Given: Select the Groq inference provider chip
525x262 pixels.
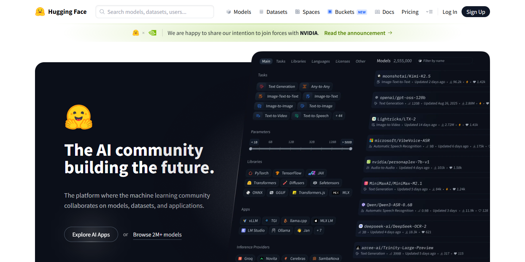Looking at the screenshot, I should coord(245,258).
